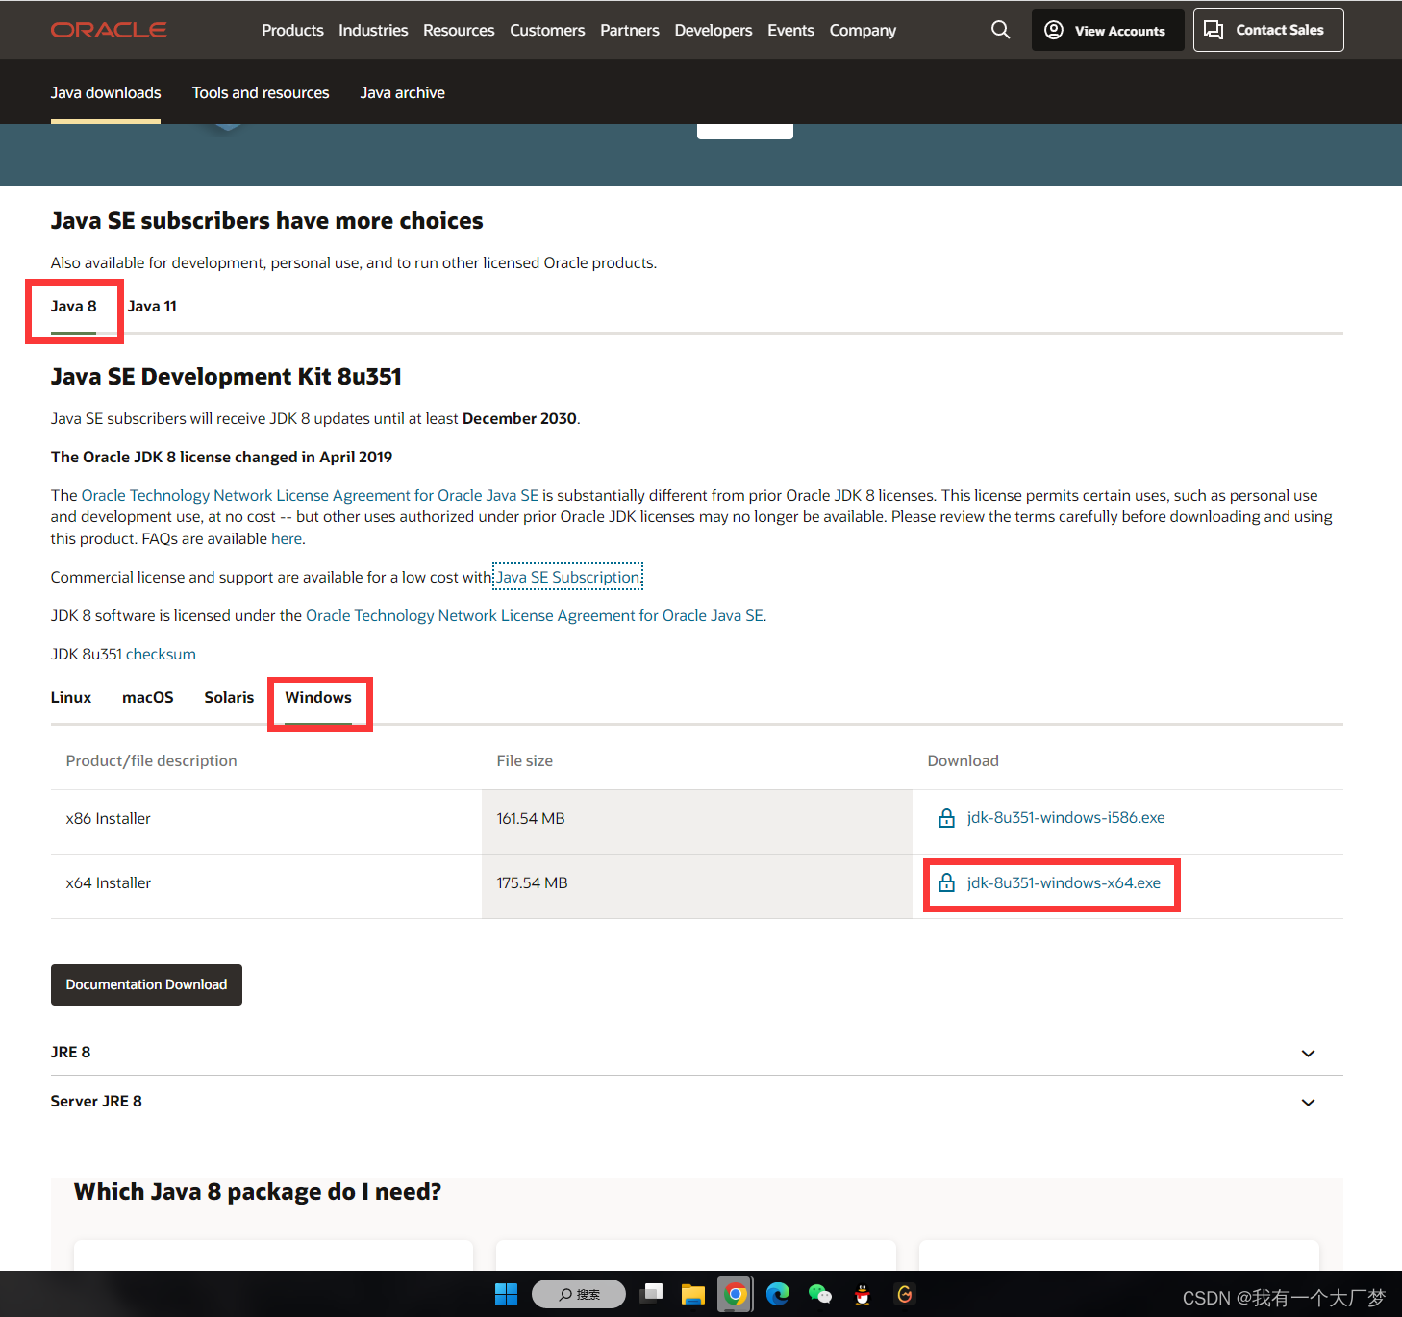Click the taskbar search field
This screenshot has width=1402, height=1317.
pyautogui.click(x=578, y=1294)
